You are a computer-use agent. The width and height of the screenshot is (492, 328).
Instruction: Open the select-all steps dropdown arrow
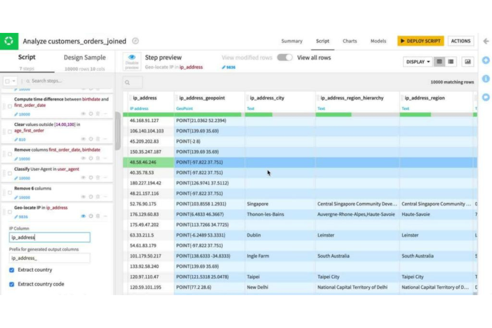(x=14, y=81)
